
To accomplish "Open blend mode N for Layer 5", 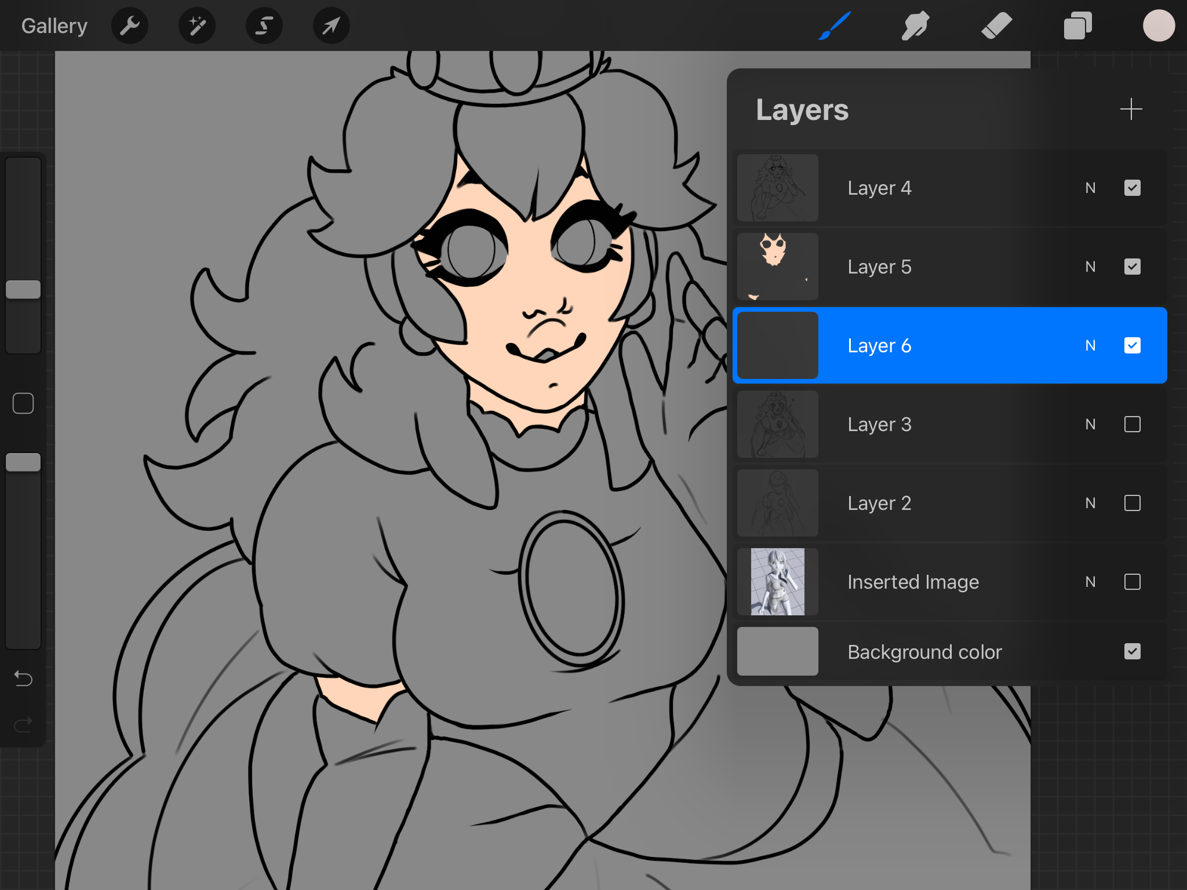I will click(1090, 267).
